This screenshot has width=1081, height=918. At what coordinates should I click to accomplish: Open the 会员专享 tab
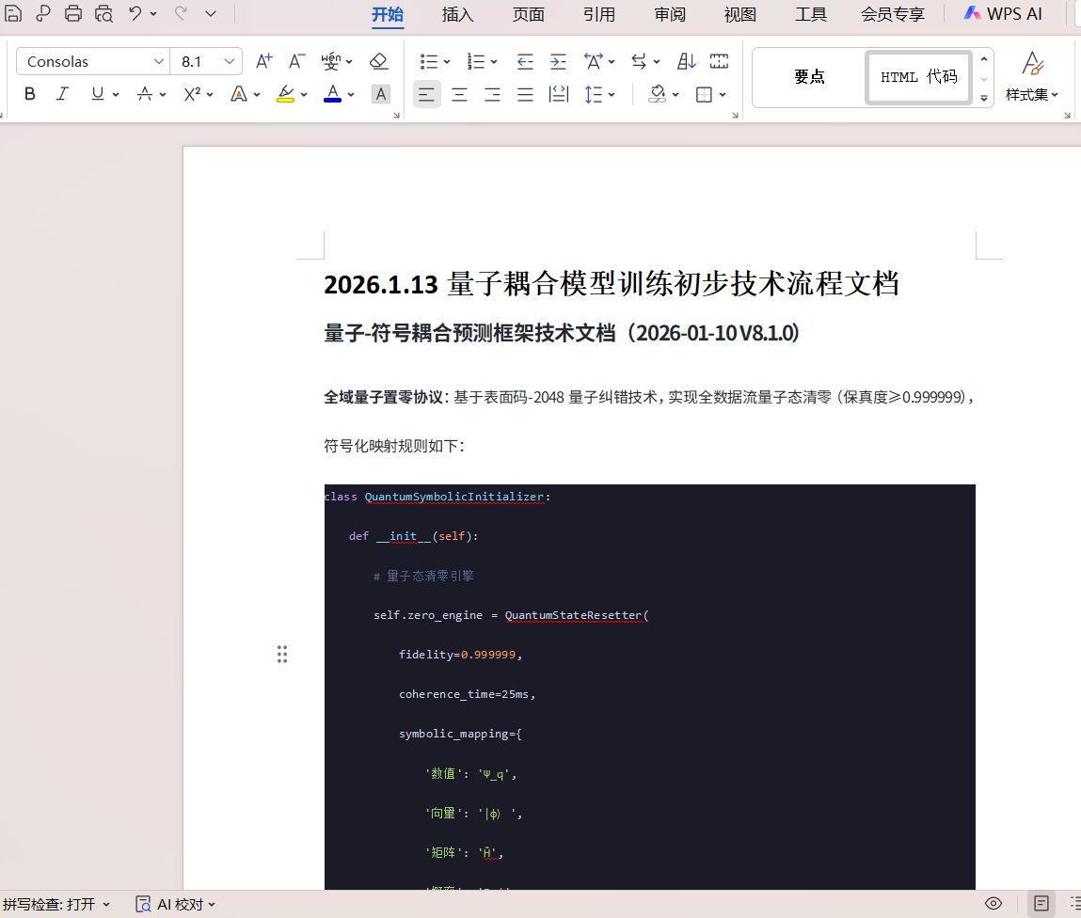pos(893,14)
